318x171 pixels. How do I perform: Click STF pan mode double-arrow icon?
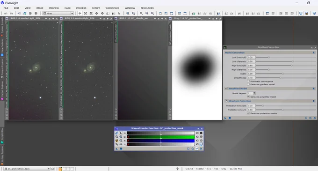121,144
